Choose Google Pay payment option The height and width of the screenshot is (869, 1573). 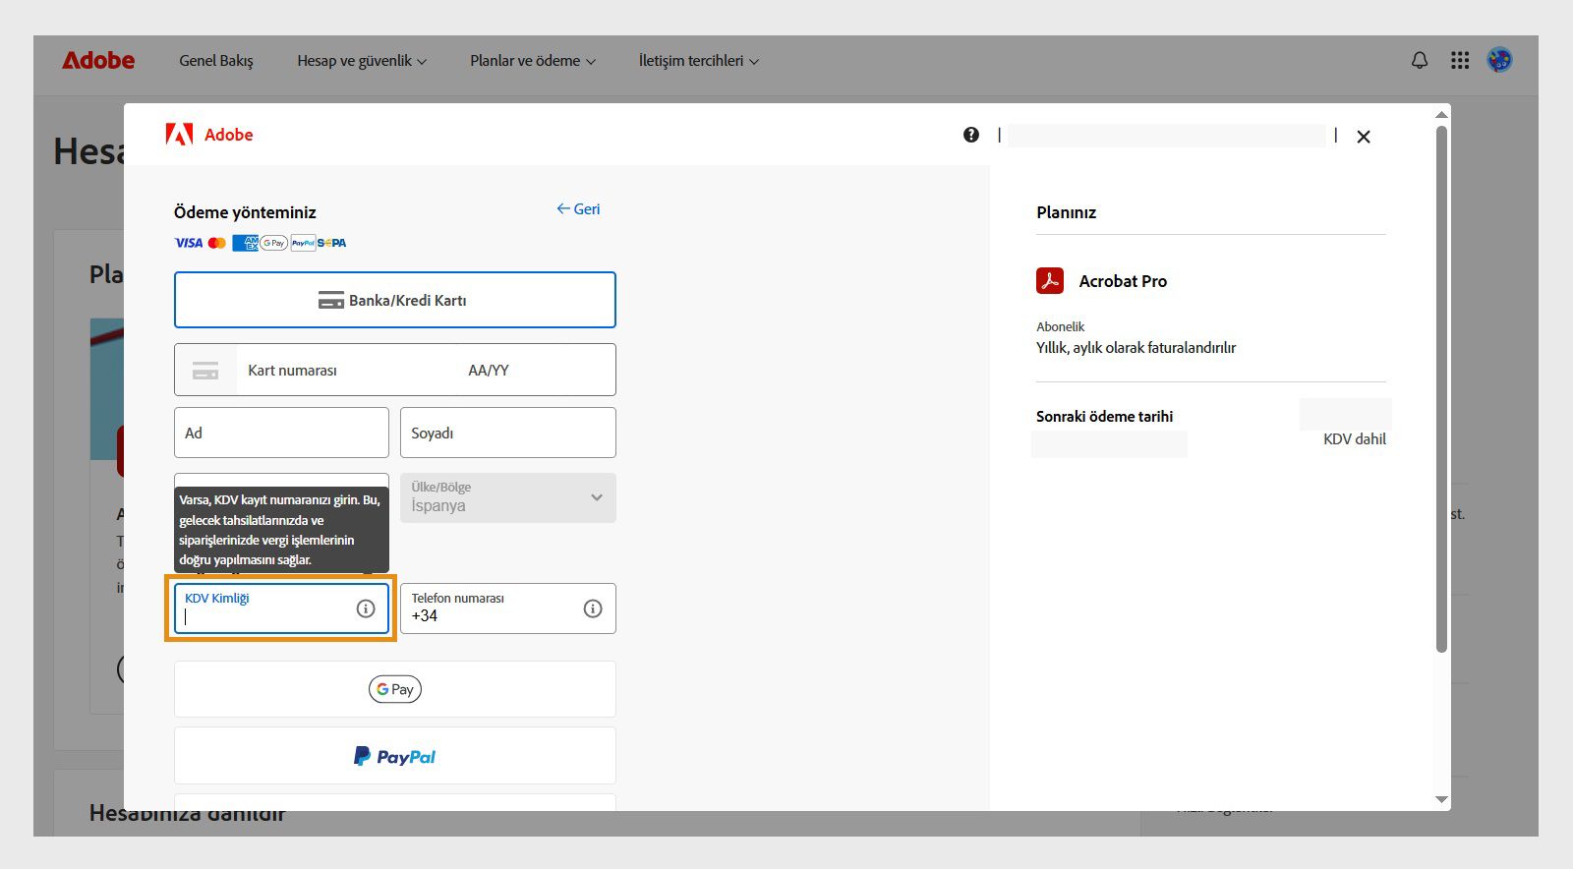tap(395, 689)
